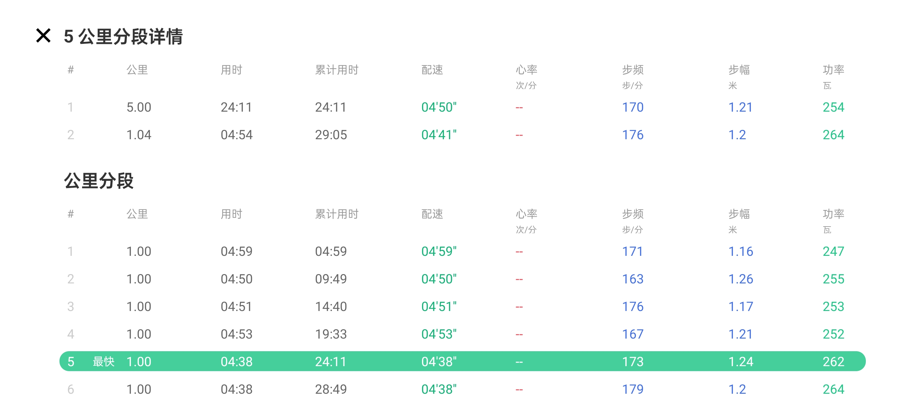
Task: Click cadence value 179 in kilometer 6
Action: point(633,389)
